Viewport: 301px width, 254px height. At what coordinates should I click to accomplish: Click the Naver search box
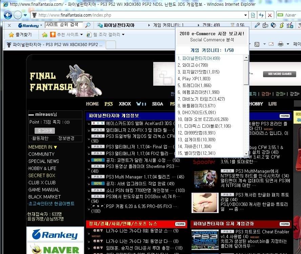pyautogui.click(x=288, y=15)
